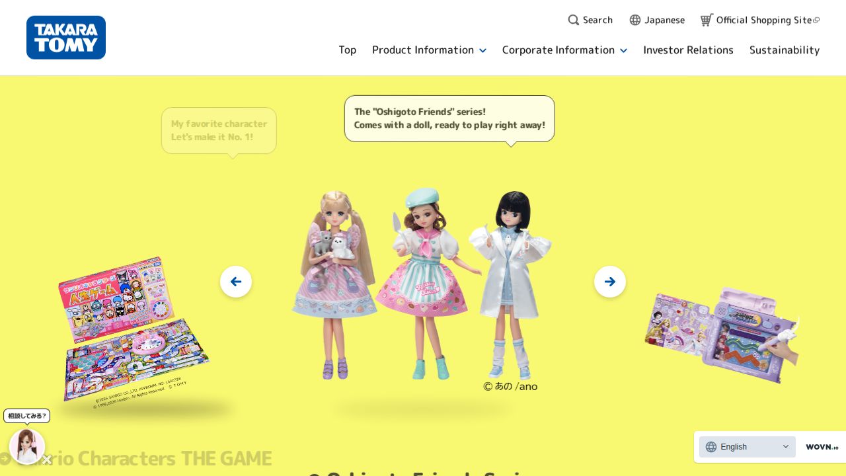The image size is (846, 476).
Task: Close the chat assistant widget
Action: tap(47, 460)
